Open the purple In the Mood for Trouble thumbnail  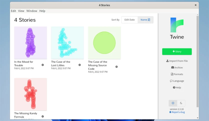pos(30,43)
